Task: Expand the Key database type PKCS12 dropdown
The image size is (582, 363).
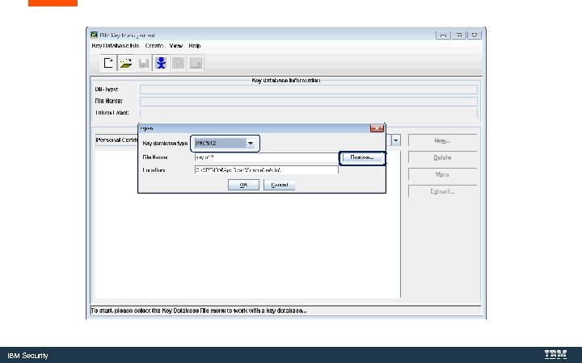Action: coord(251,143)
